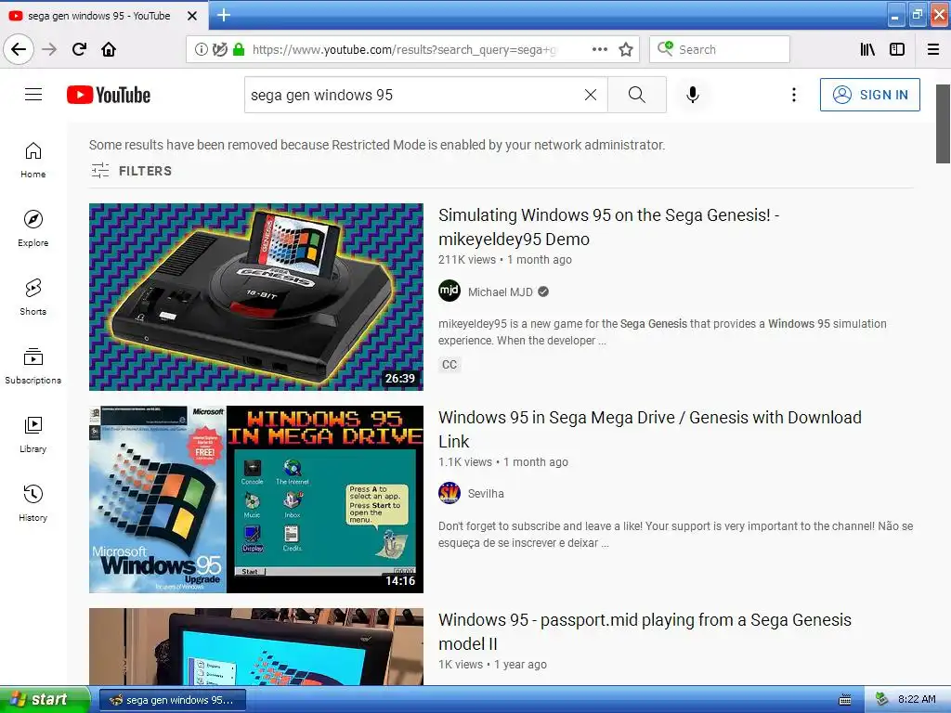Open the Windows 95 in Mega Drive thumbnail
Viewport: 951px width, 713px height.
(x=256, y=499)
